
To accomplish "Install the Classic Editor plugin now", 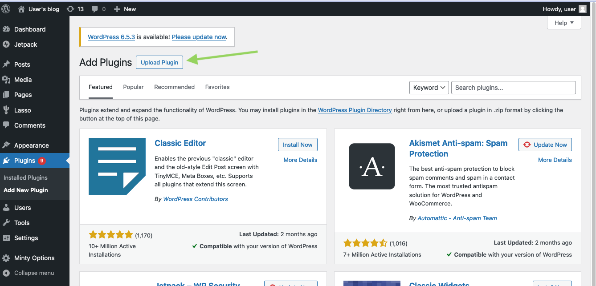I will coord(298,145).
